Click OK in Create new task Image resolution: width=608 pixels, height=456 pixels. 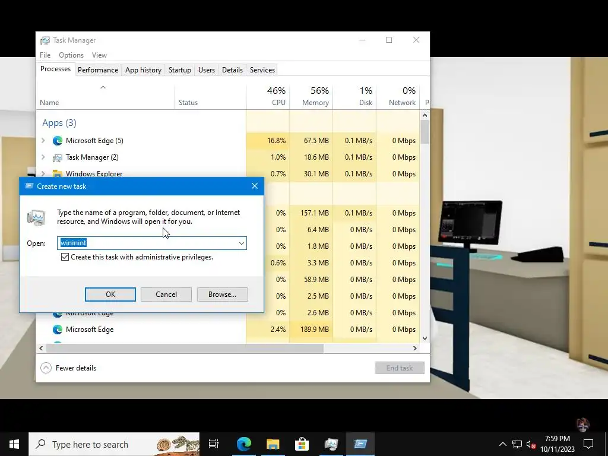[110, 294]
